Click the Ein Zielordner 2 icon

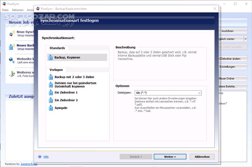(x=51, y=100)
